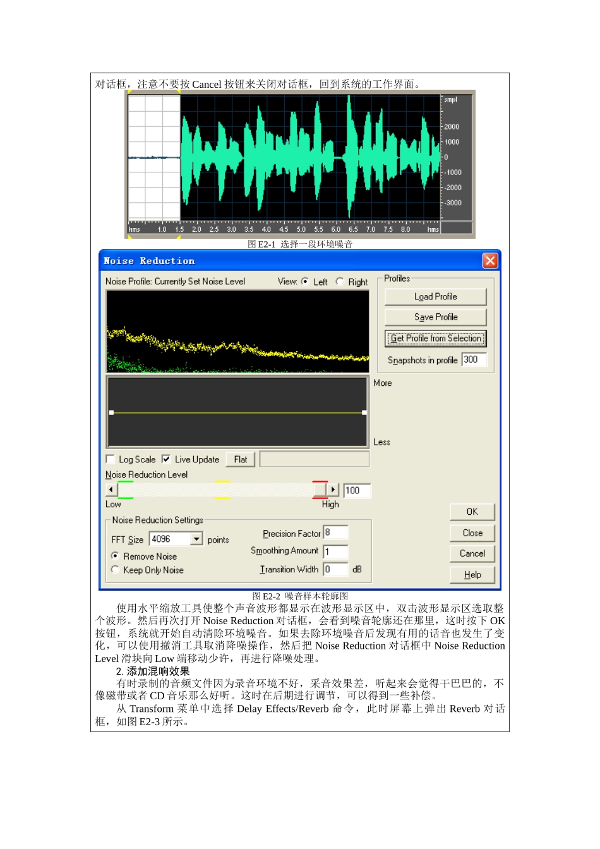This screenshot has width=600, height=849.
Task: Edit the Smoothing Amount field
Action: (x=336, y=551)
